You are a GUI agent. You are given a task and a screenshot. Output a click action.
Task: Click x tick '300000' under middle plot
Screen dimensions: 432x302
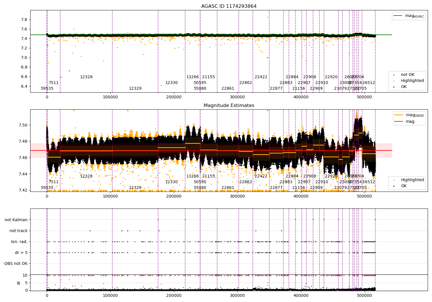pyautogui.click(x=237, y=196)
